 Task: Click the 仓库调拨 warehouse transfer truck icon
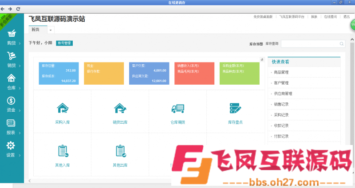tap(178, 108)
